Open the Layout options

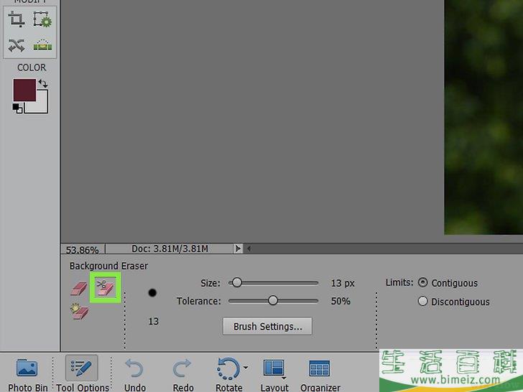[x=274, y=374]
